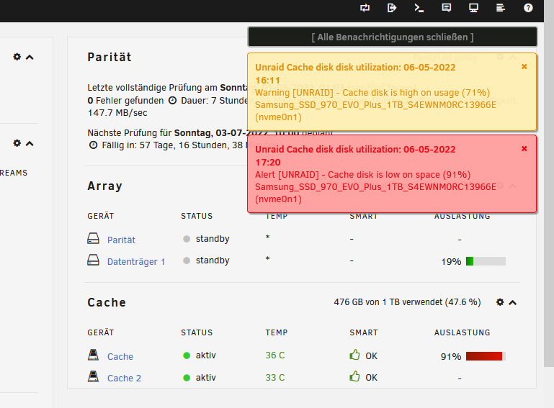Click the Cache 2 disk device icon

click(93, 376)
